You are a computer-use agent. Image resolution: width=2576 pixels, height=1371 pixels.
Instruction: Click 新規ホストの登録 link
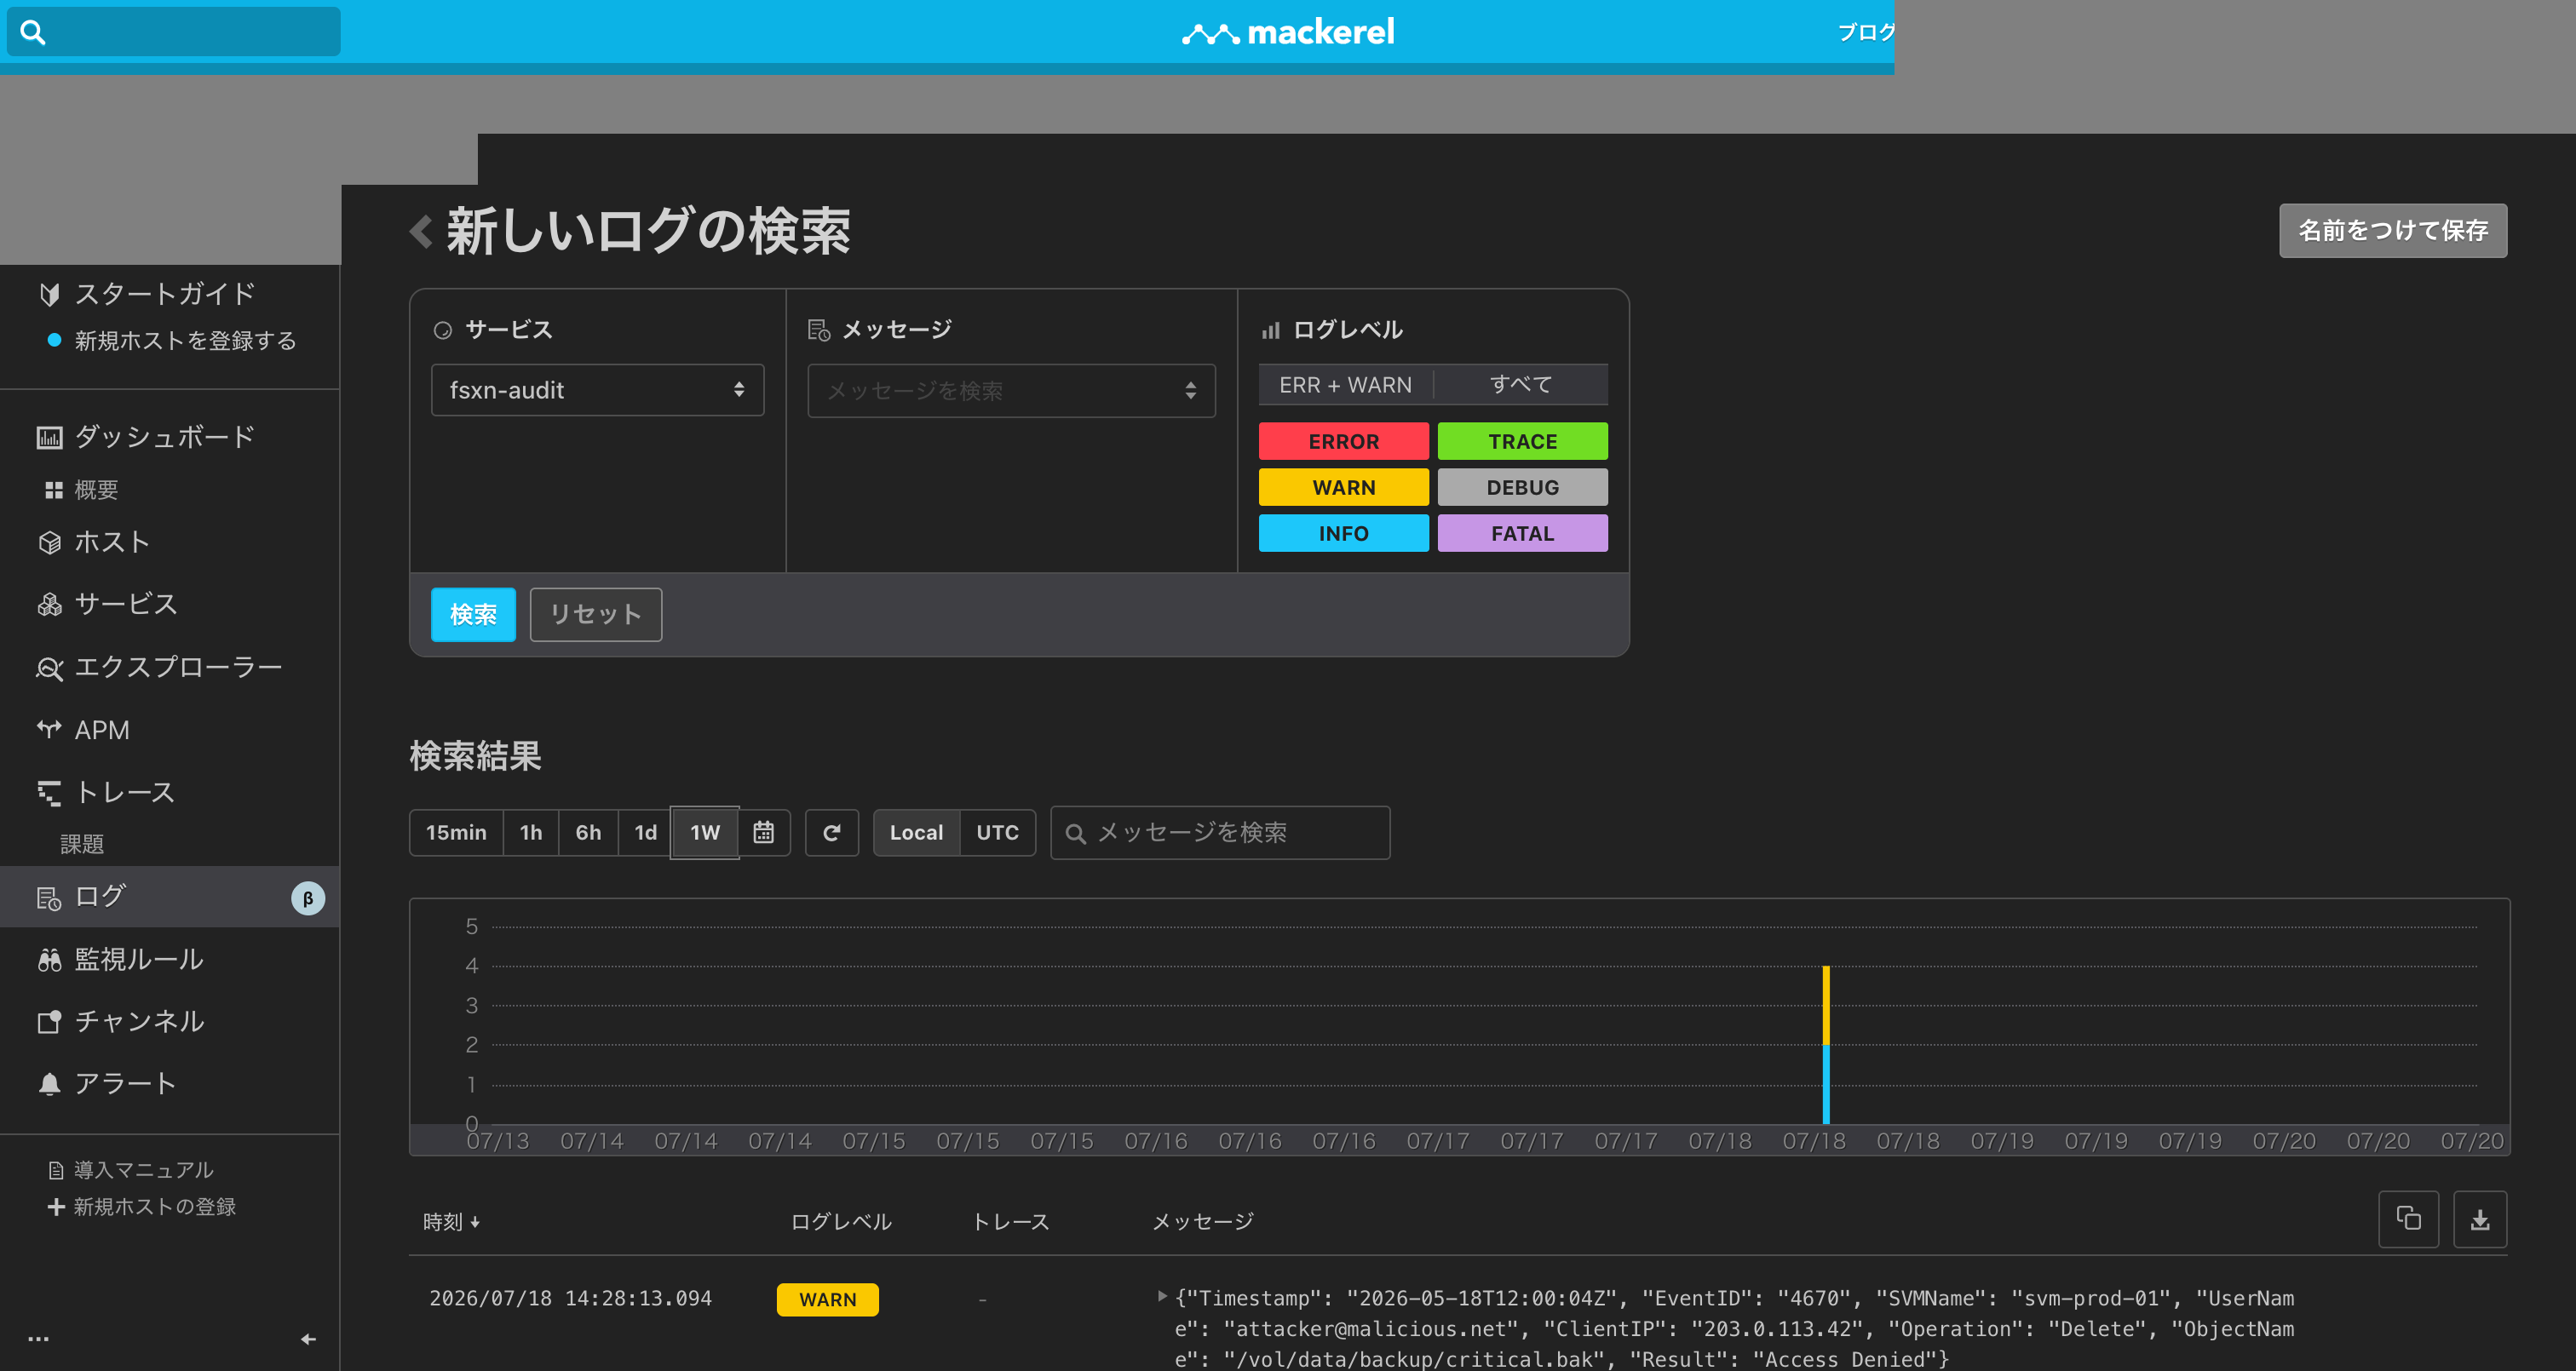pos(154,1207)
